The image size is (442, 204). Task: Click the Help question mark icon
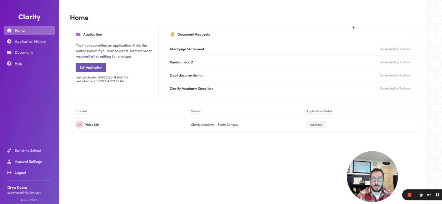[9, 63]
